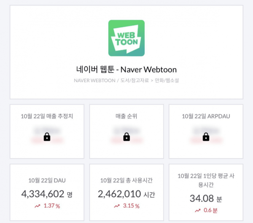Open the NAVER WEBTOON publisher link

click(x=94, y=81)
